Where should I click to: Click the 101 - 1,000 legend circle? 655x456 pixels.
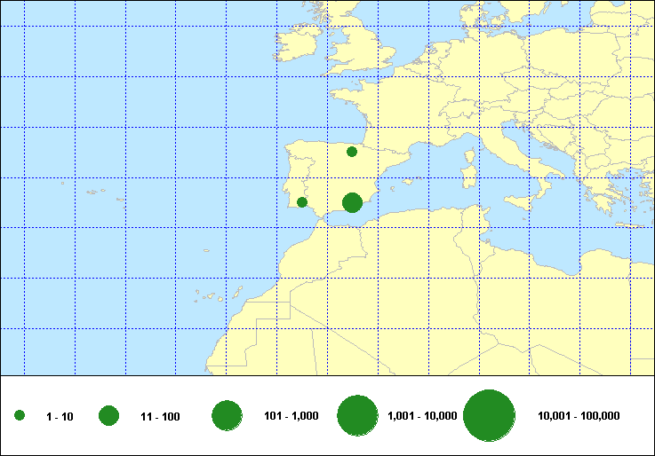click(228, 416)
